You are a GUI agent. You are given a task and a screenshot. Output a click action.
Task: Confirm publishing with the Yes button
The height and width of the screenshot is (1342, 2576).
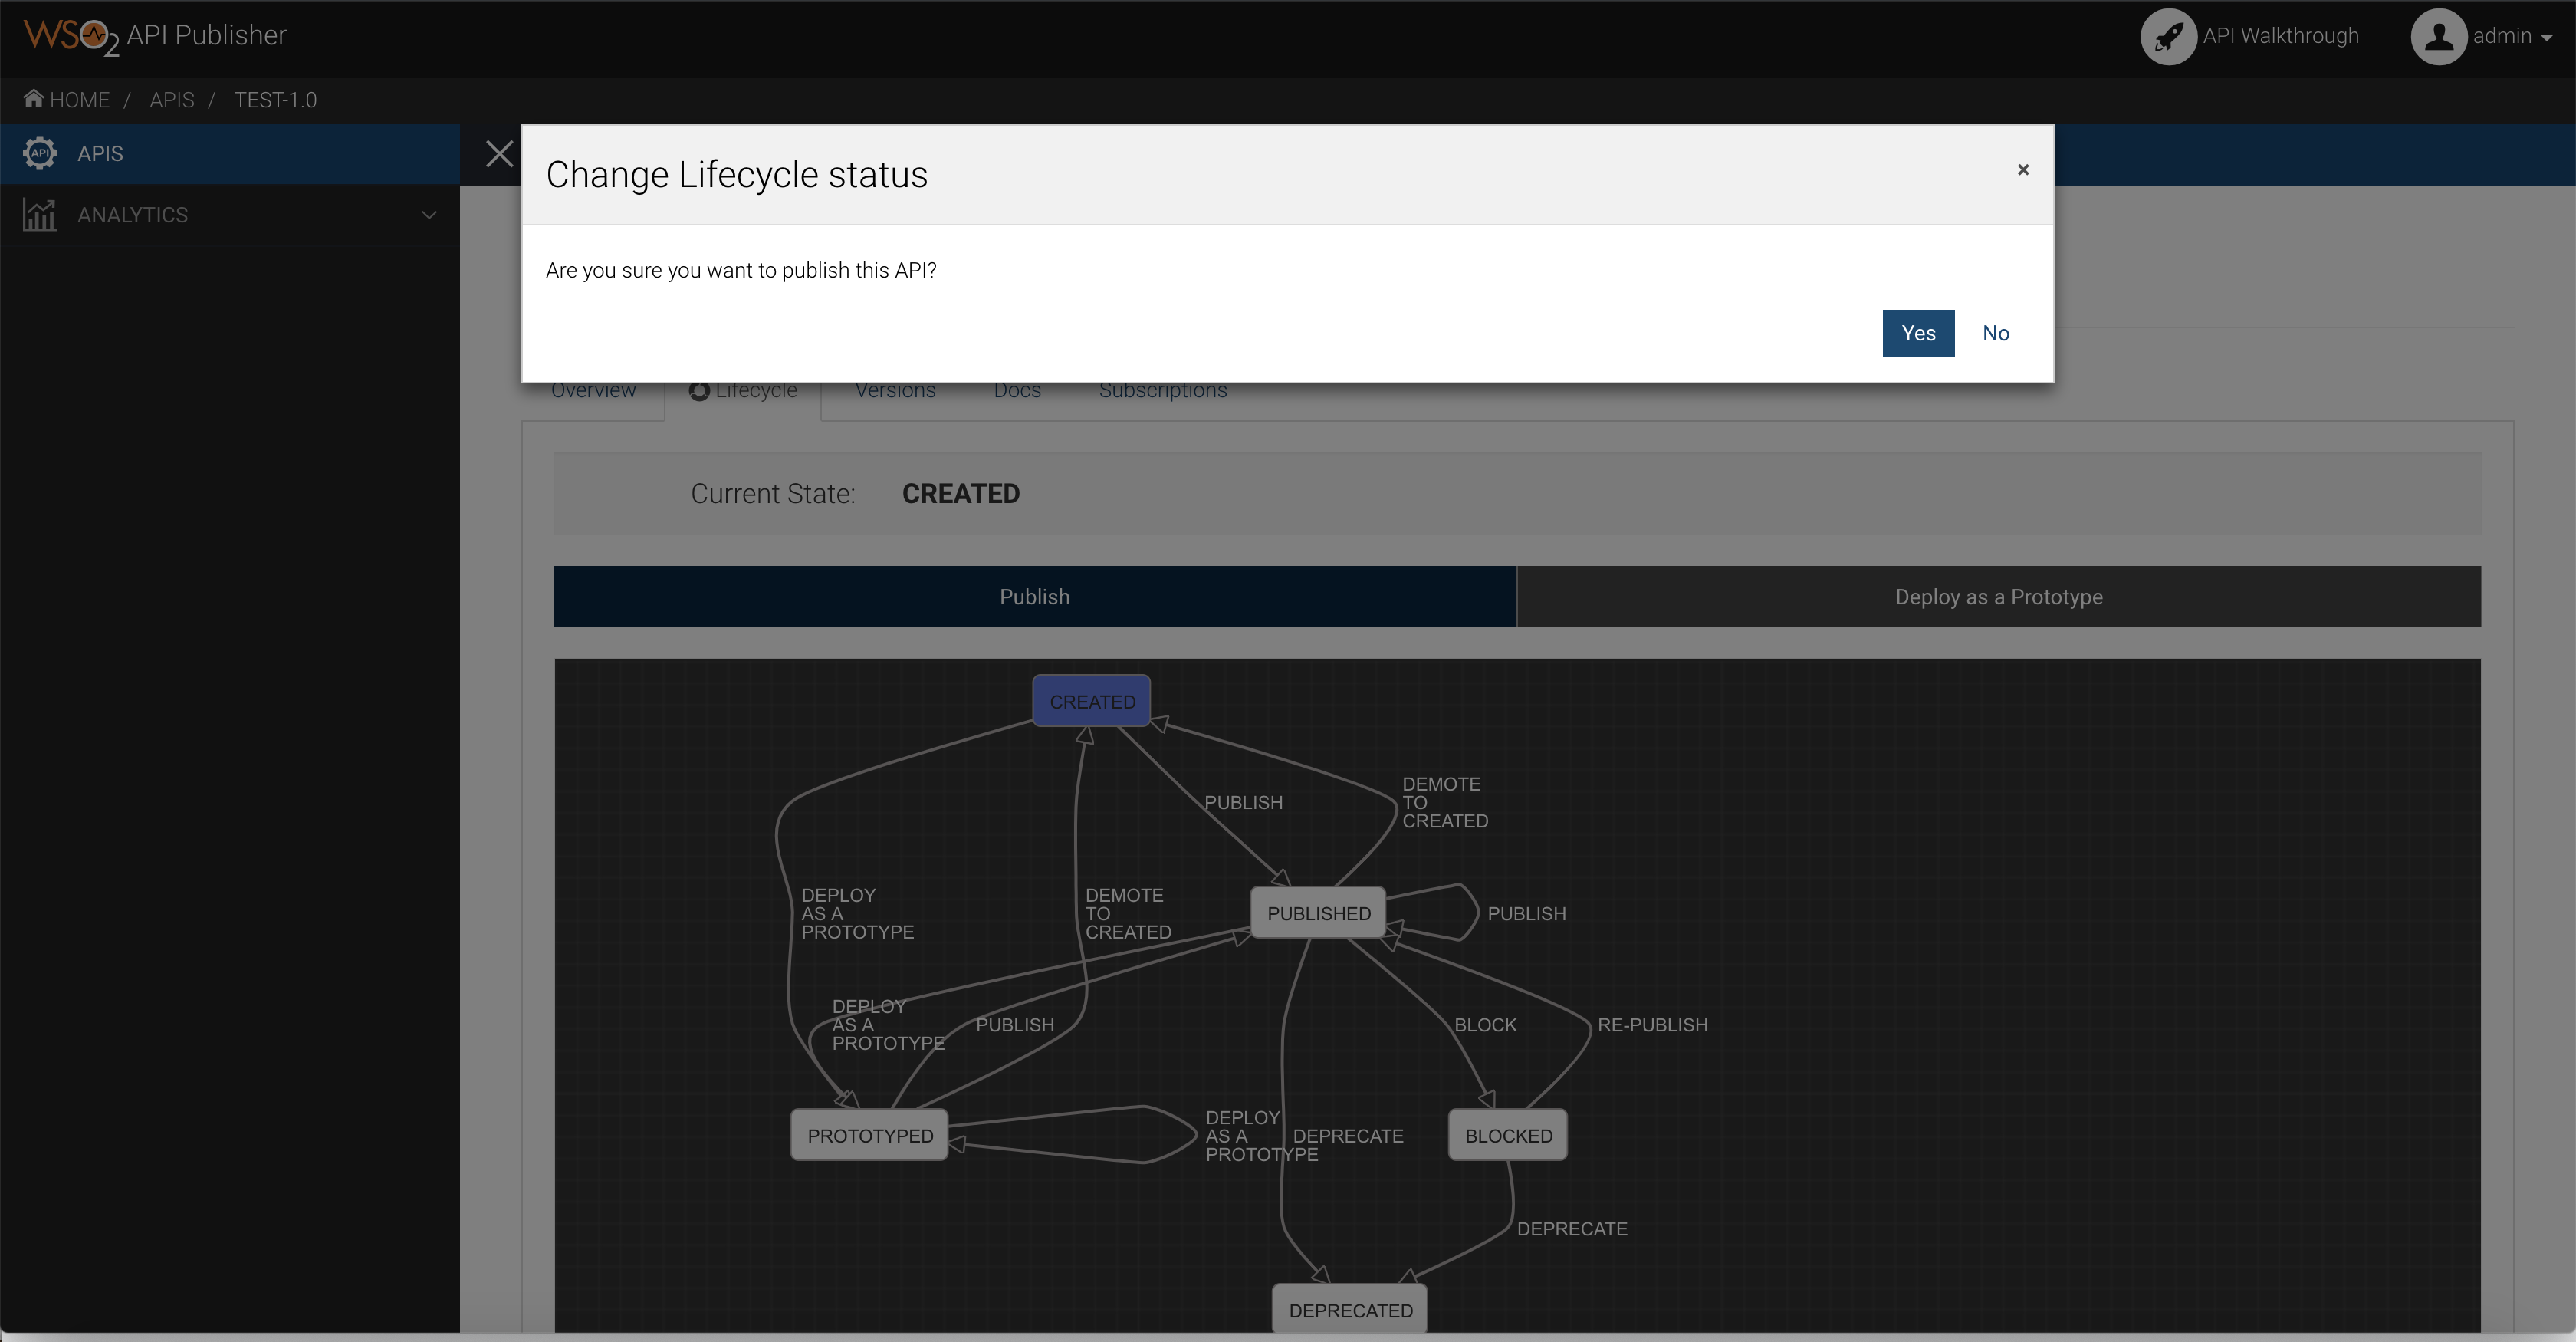pyautogui.click(x=1917, y=333)
